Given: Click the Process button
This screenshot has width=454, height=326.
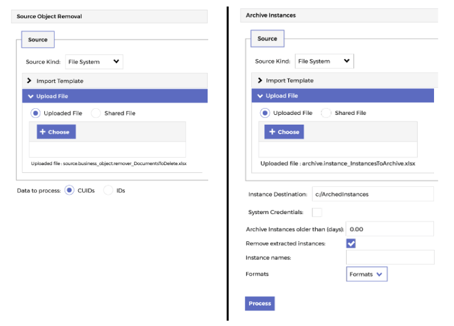Looking at the screenshot, I should click(x=260, y=304).
